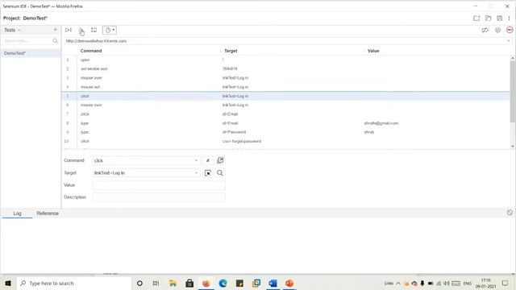Open PowerPoint from the taskbar
The width and height of the screenshot is (516, 290).
tap(289, 283)
